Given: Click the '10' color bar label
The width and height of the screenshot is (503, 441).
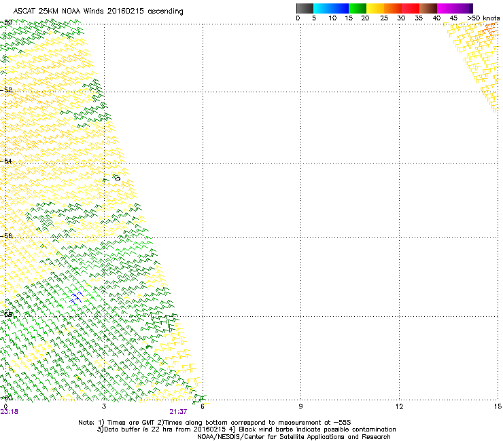Looking at the screenshot, I should (332, 18).
